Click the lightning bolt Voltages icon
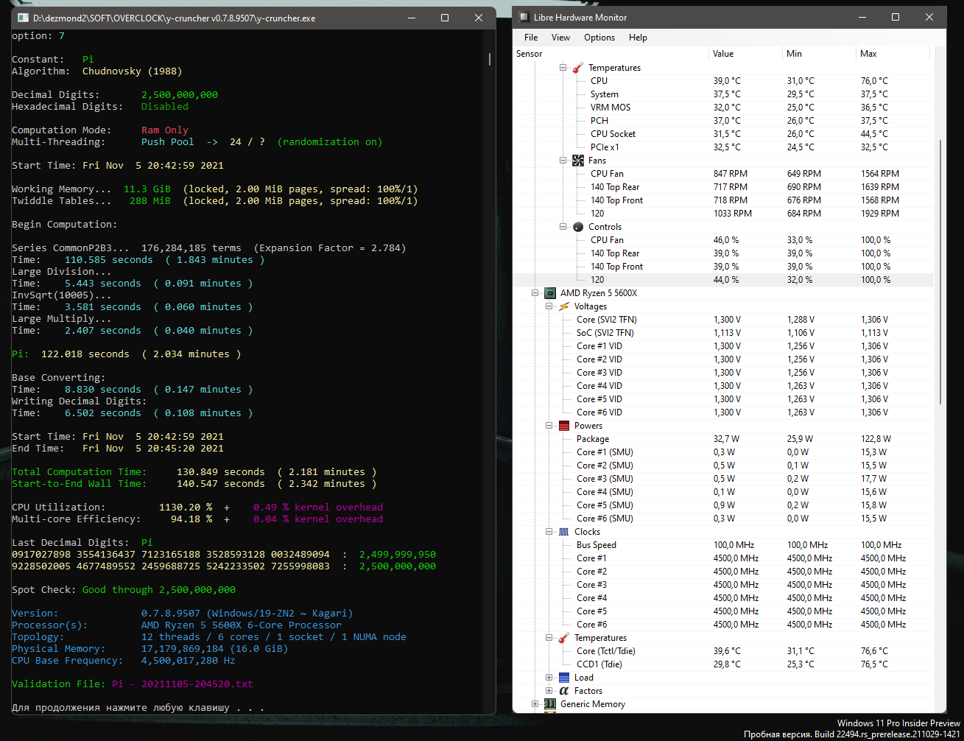 (x=564, y=306)
